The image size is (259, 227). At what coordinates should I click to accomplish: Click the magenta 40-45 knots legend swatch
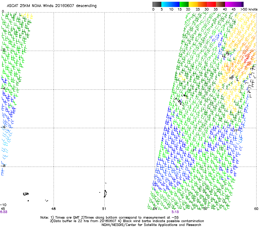[x=230, y=4]
